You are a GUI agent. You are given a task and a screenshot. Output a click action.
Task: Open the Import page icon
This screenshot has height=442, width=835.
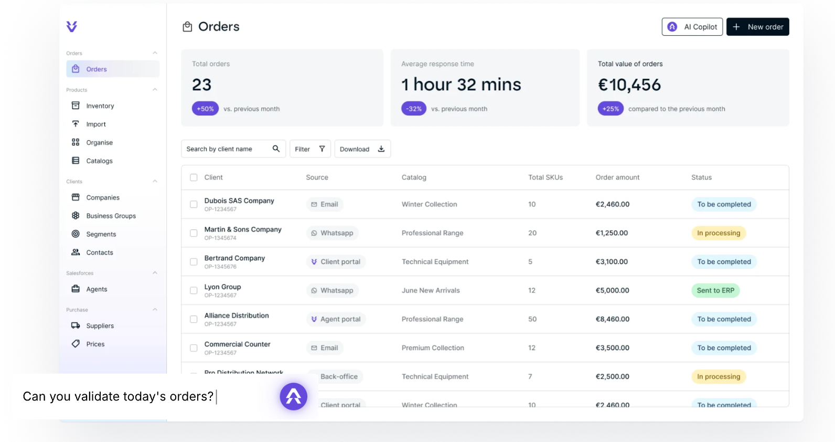click(76, 124)
